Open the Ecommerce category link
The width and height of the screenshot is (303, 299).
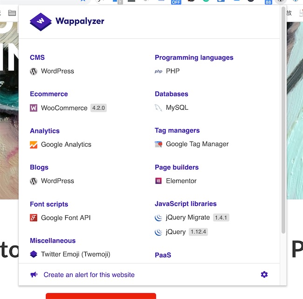click(48, 94)
